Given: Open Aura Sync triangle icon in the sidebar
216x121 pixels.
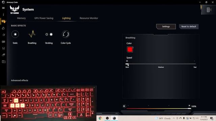Looking at the screenshot, I should (x=3, y=28).
